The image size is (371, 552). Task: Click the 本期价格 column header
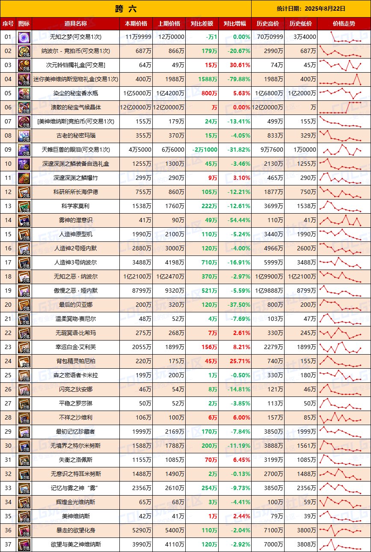(x=136, y=24)
